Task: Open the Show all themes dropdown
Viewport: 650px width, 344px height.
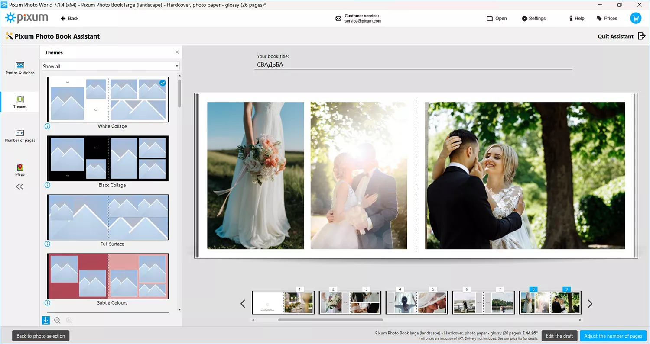Action: 110,66
